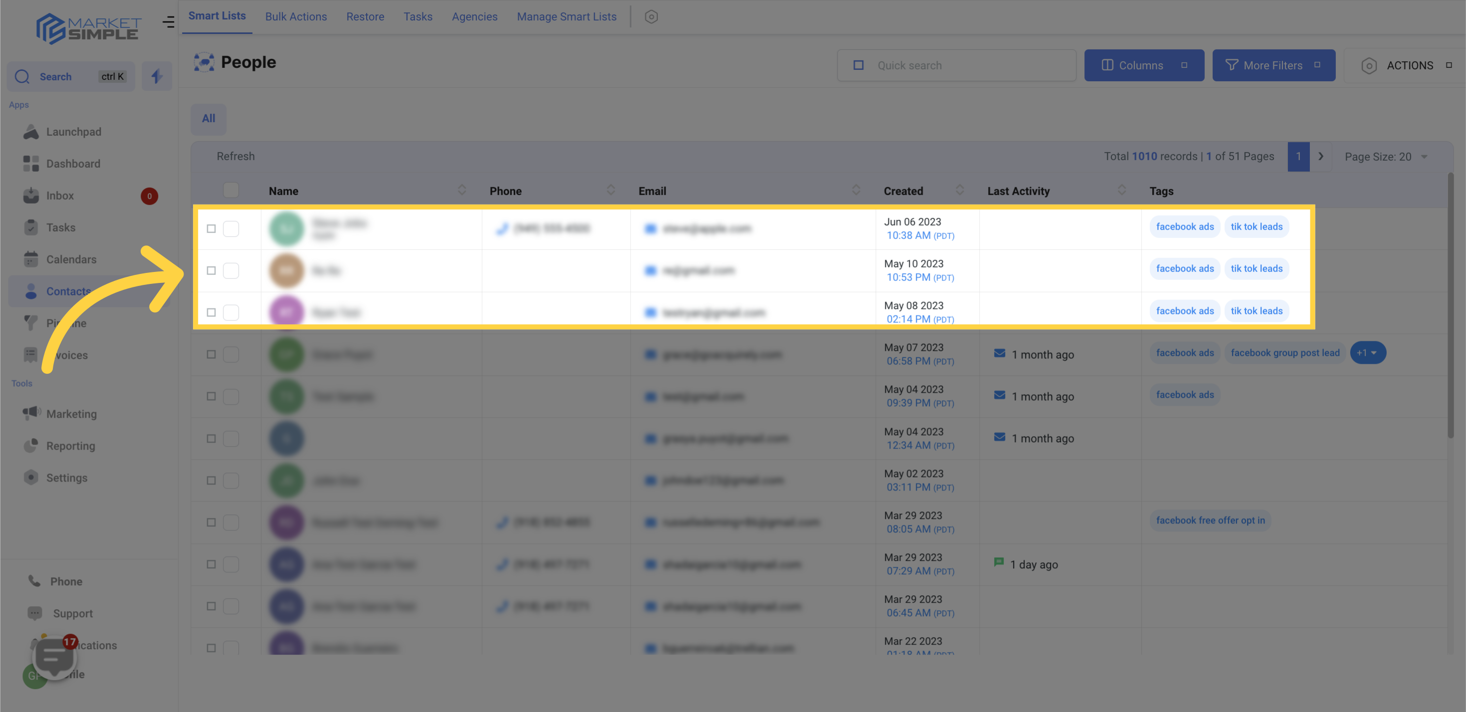This screenshot has width=1466, height=712.
Task: Open the Launchpad app
Action: (62, 131)
